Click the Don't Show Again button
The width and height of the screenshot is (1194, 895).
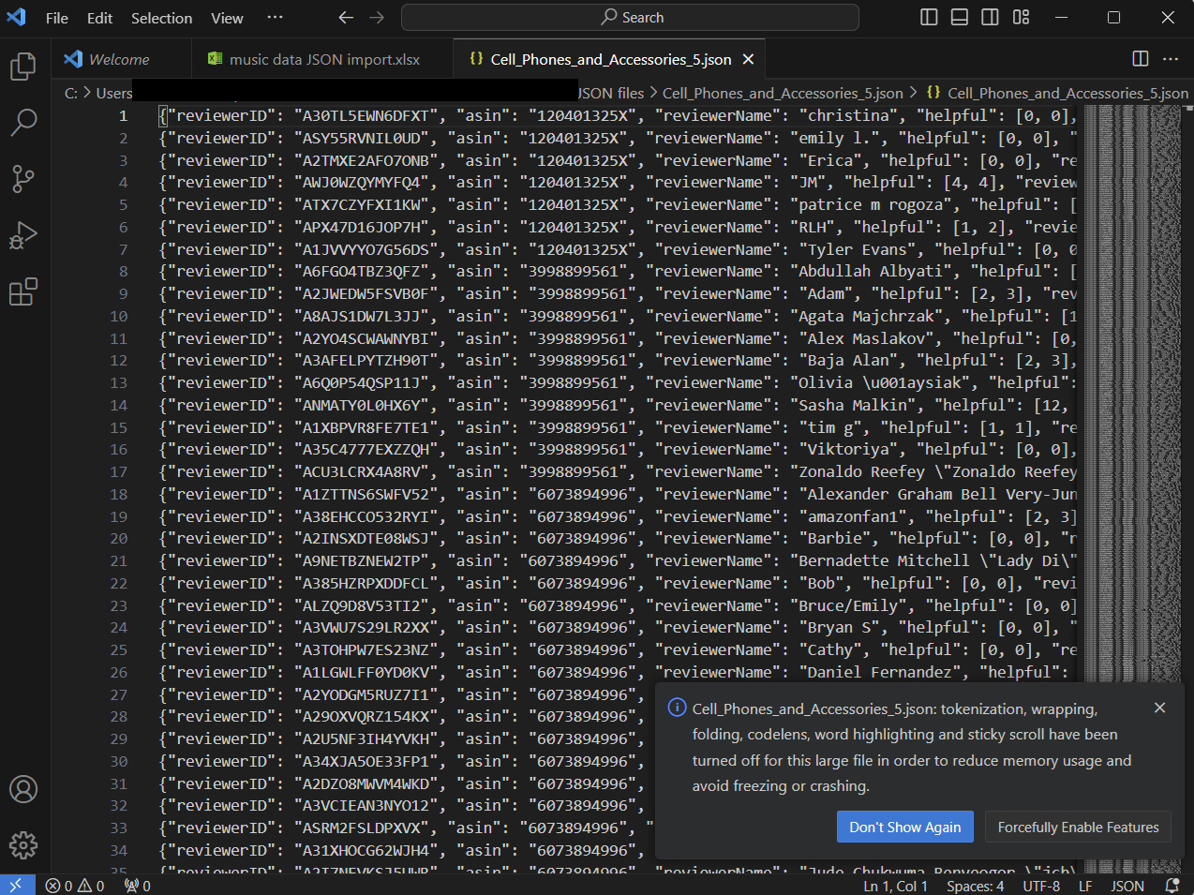coord(904,827)
